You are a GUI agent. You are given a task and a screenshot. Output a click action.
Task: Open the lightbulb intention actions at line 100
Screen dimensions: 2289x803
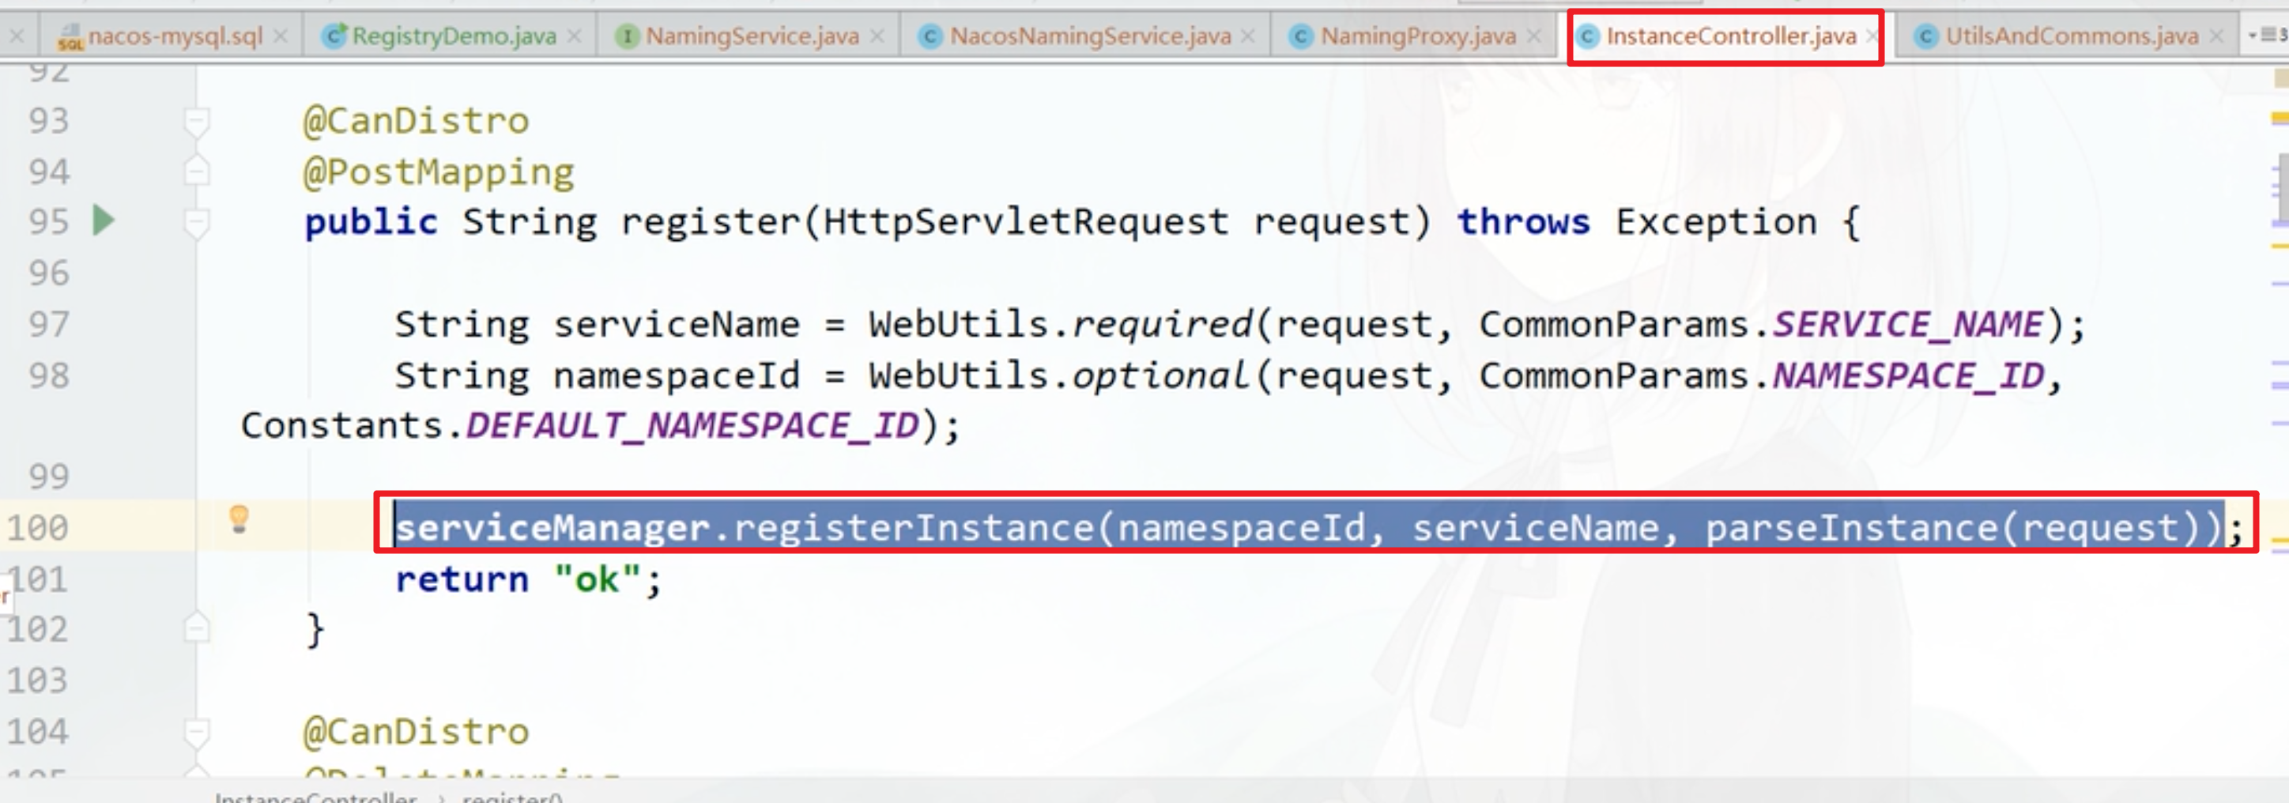point(239,519)
